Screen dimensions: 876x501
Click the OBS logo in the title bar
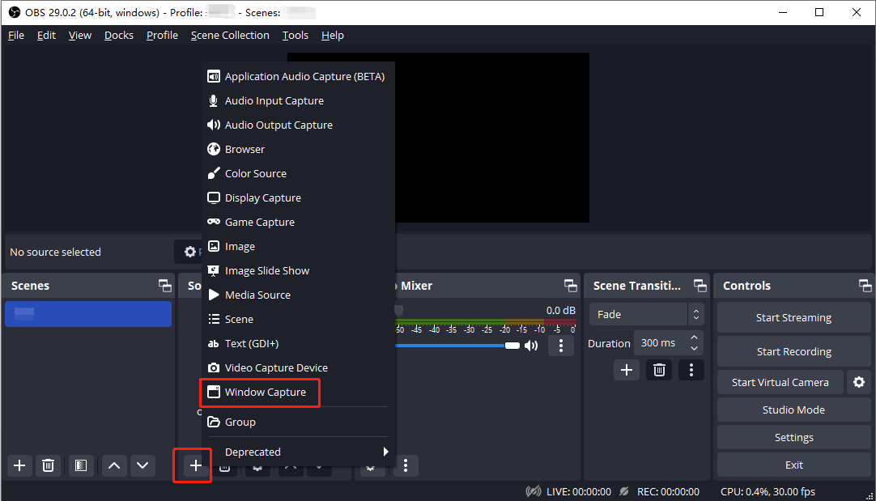(x=15, y=12)
